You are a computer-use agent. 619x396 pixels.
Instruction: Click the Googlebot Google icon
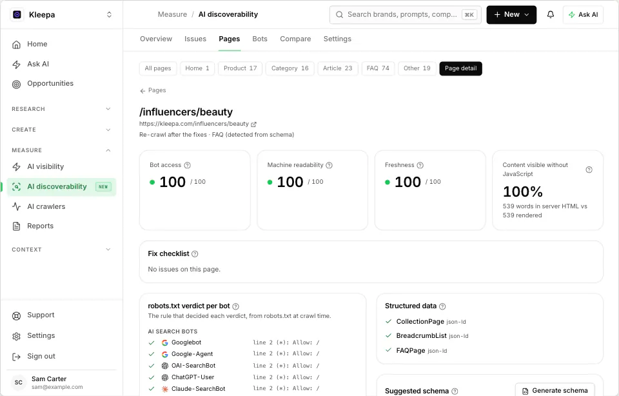[165, 342]
